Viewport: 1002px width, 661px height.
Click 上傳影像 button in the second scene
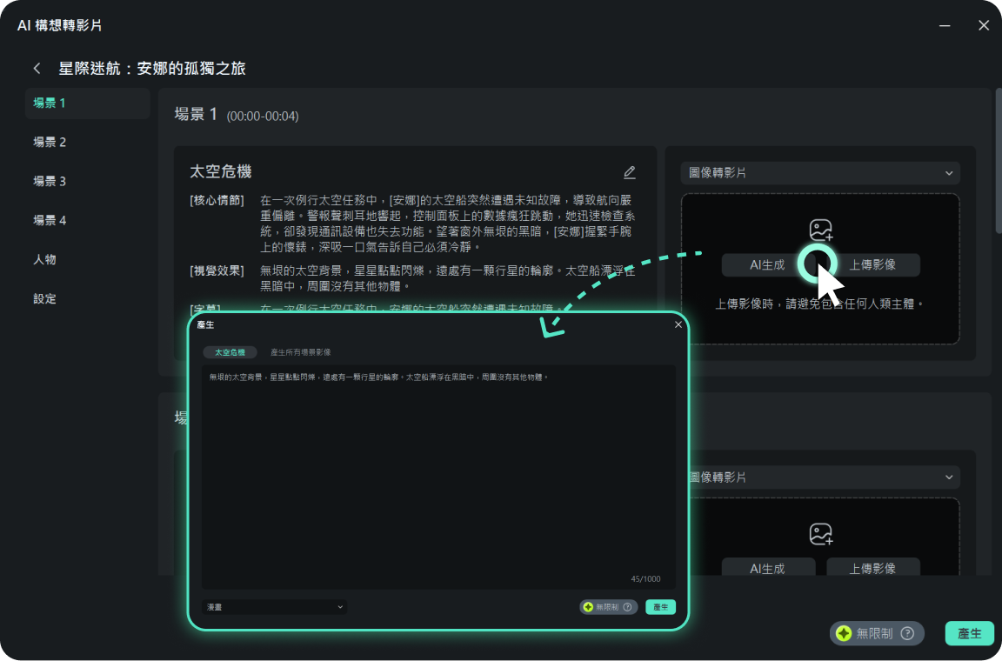[x=873, y=567]
